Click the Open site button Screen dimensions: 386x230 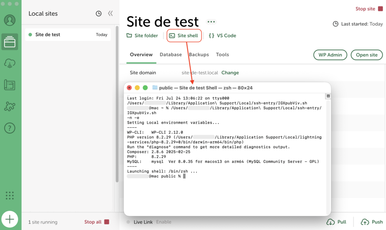[366, 55]
